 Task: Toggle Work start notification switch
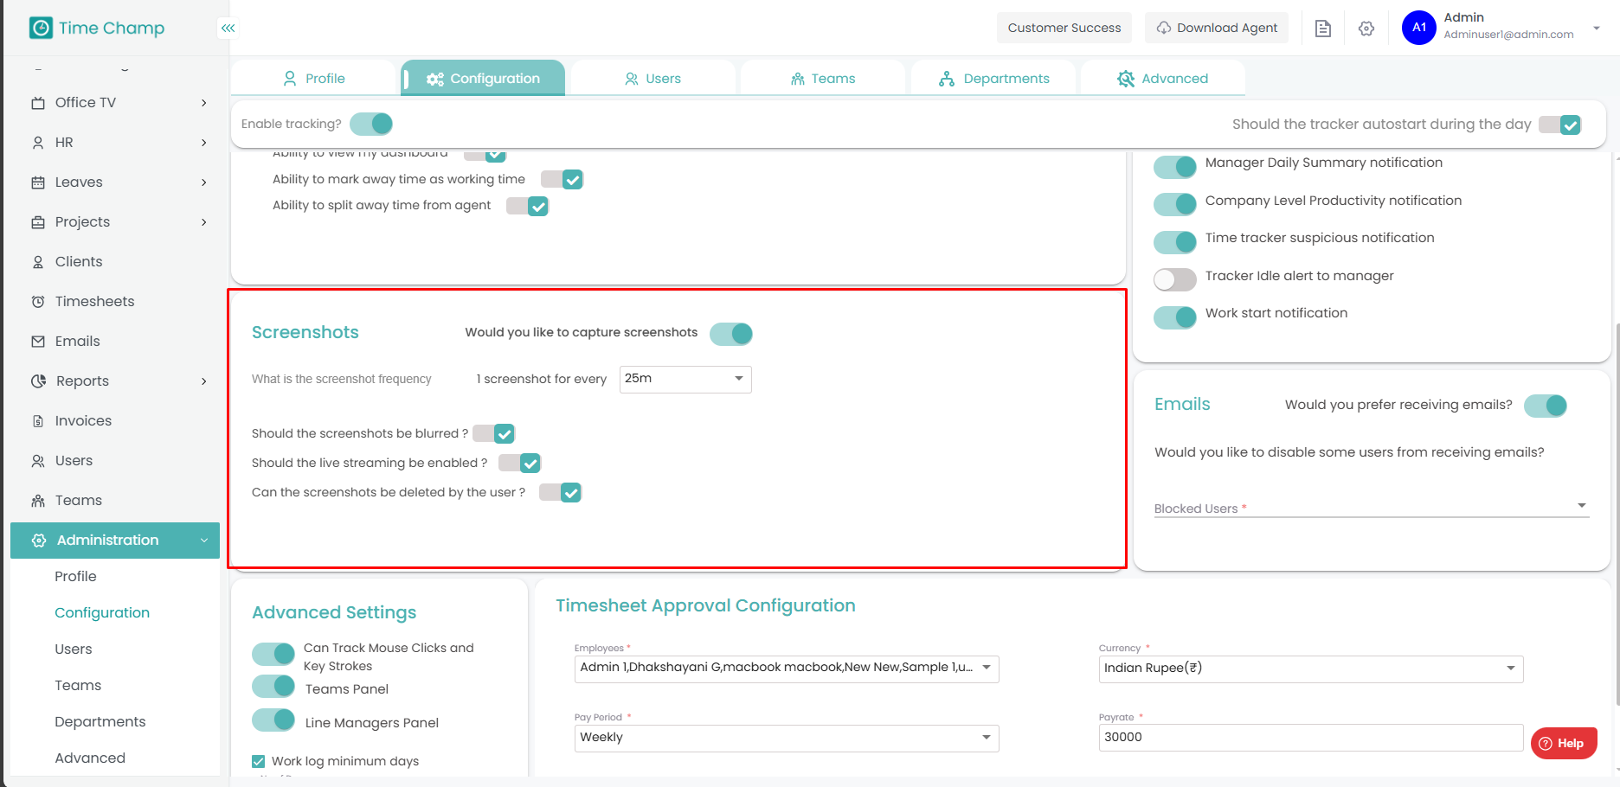point(1175,317)
